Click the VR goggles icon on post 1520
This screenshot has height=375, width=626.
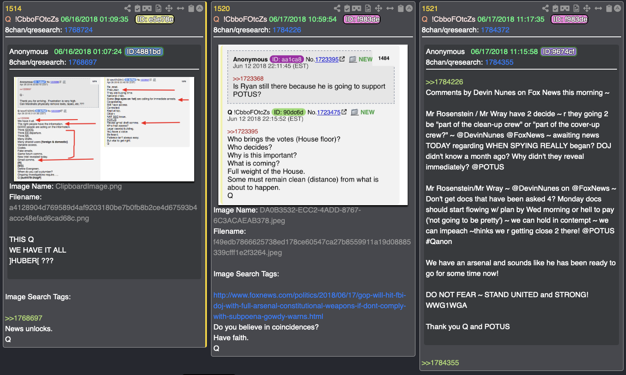pyautogui.click(x=357, y=8)
